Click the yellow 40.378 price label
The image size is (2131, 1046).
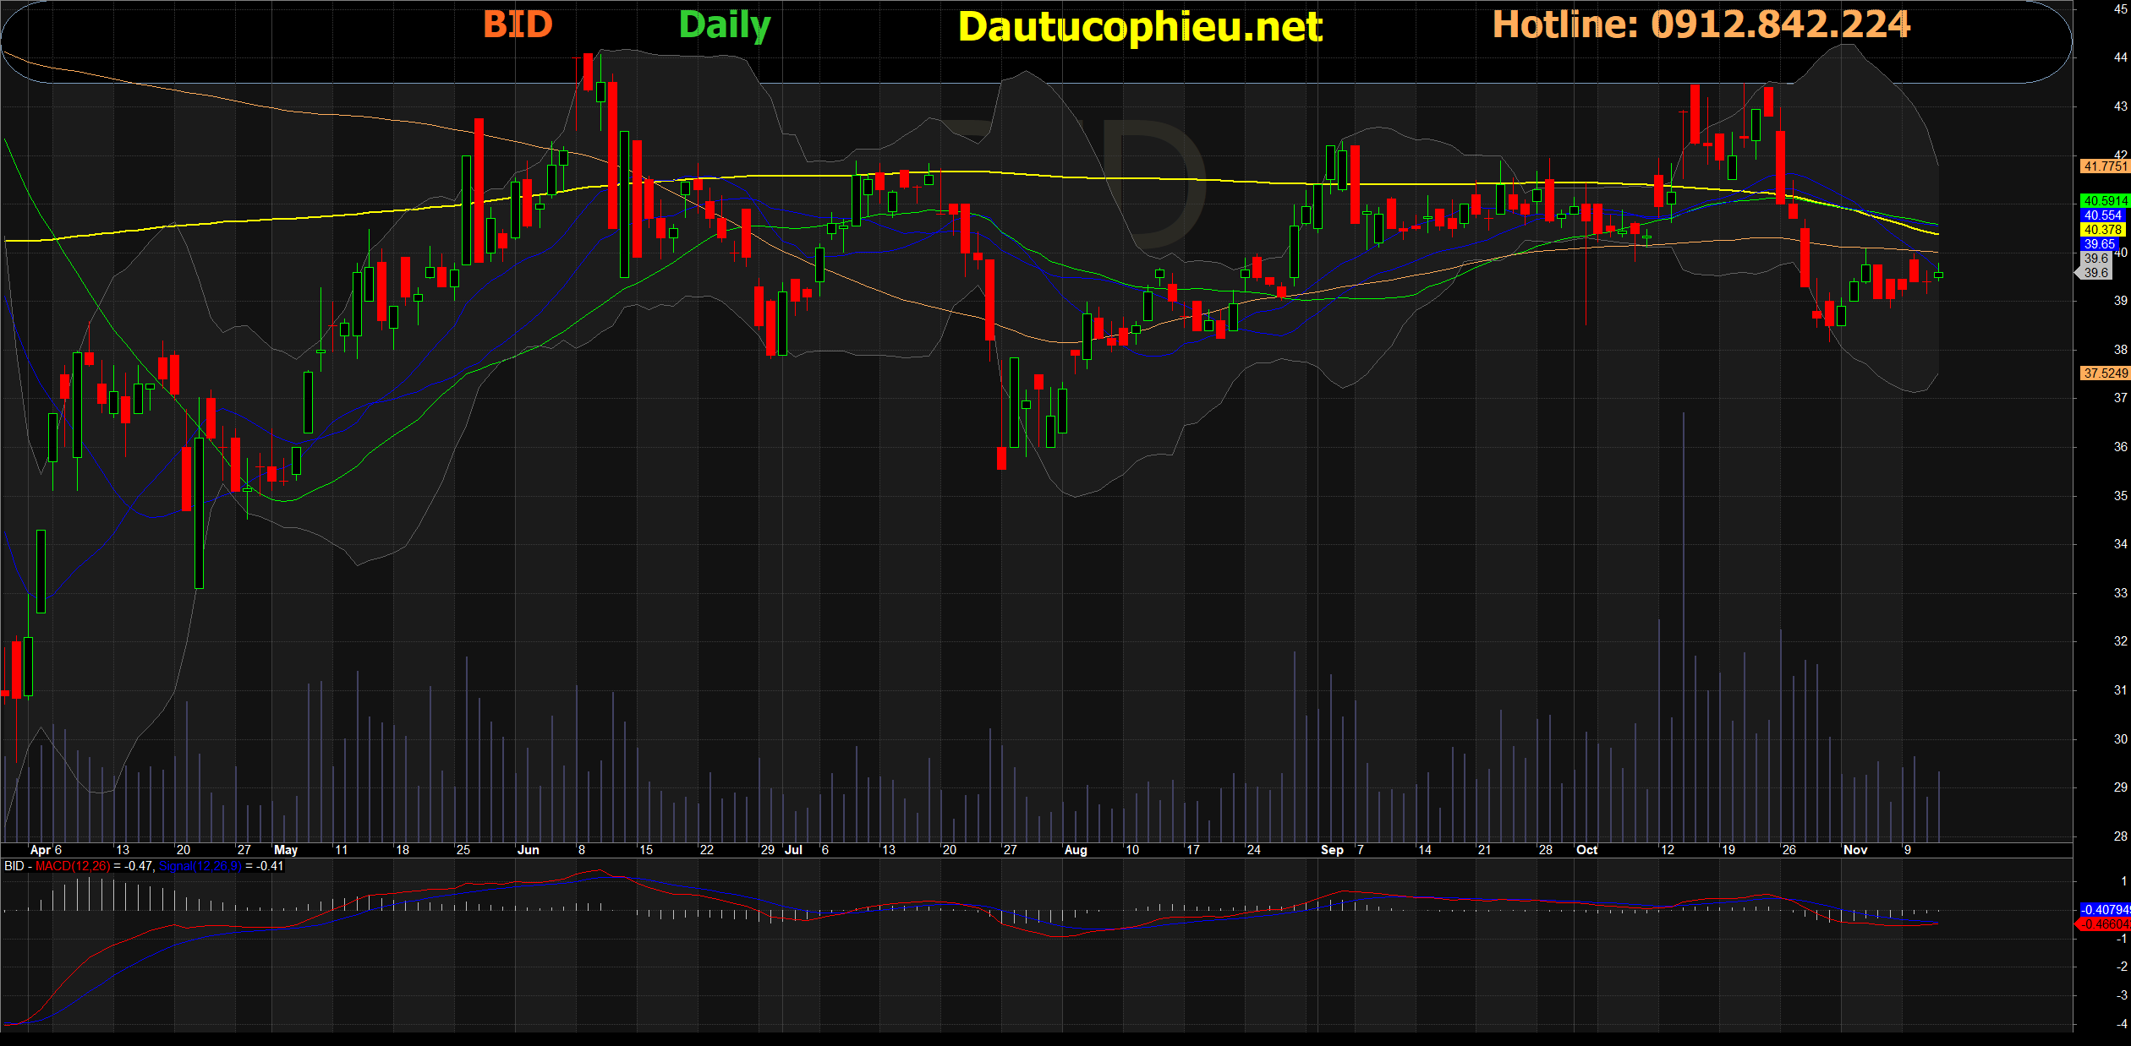[2102, 230]
